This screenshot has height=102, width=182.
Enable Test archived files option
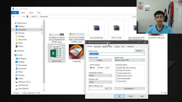tap(117, 78)
